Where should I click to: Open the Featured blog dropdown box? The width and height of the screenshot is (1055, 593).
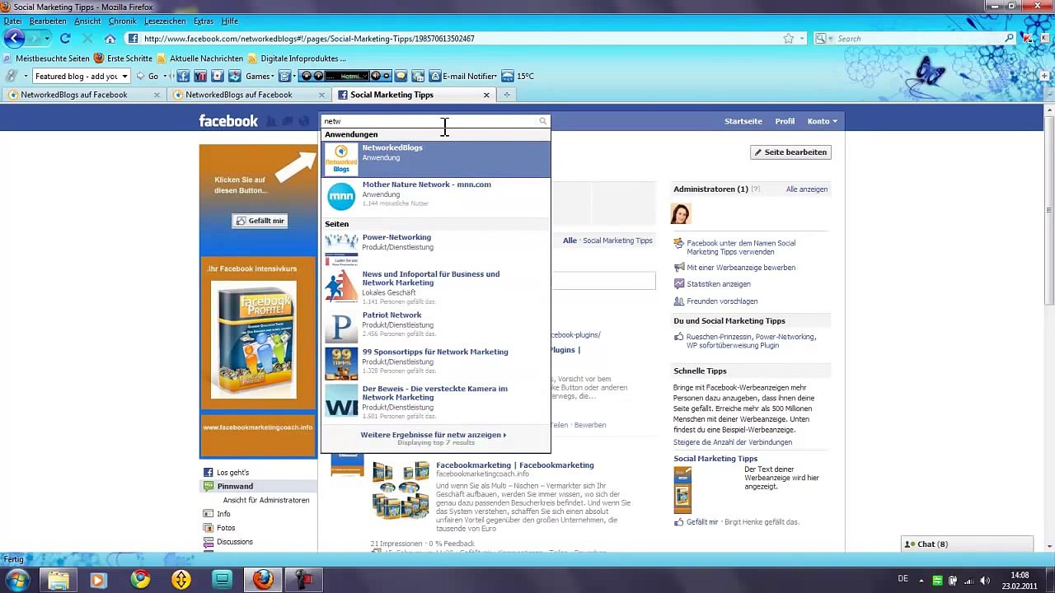click(81, 76)
